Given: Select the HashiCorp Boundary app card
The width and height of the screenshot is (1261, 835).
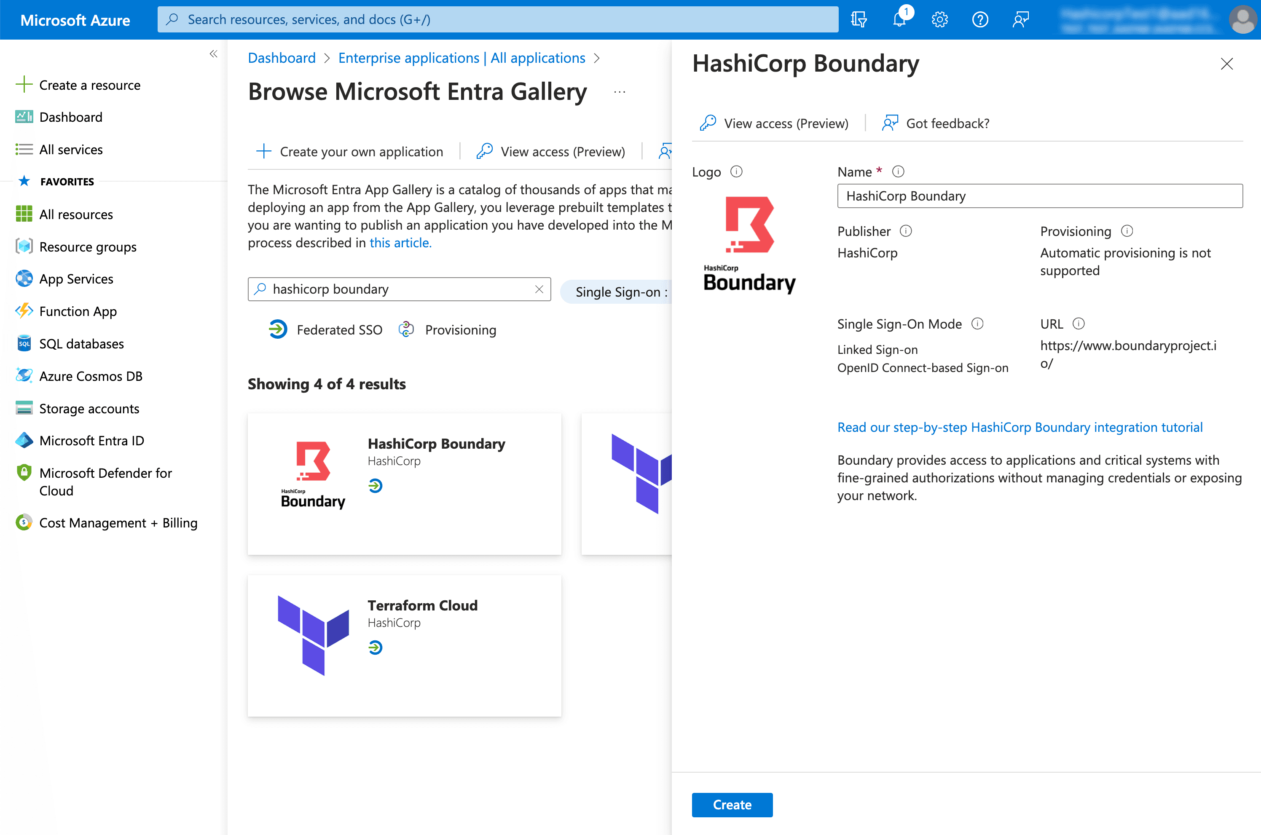Looking at the screenshot, I should (x=404, y=484).
